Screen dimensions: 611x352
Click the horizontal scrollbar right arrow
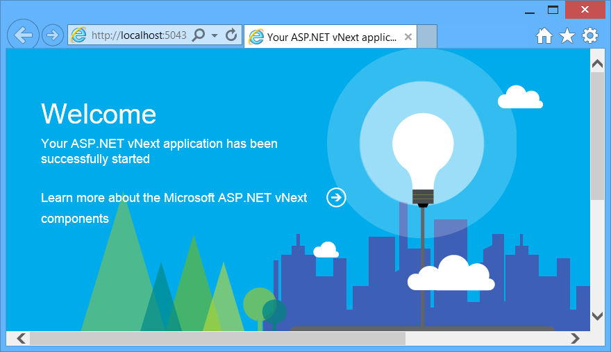575,338
